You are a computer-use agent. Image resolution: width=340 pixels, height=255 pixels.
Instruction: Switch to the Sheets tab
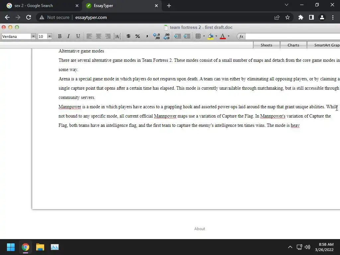(266, 45)
